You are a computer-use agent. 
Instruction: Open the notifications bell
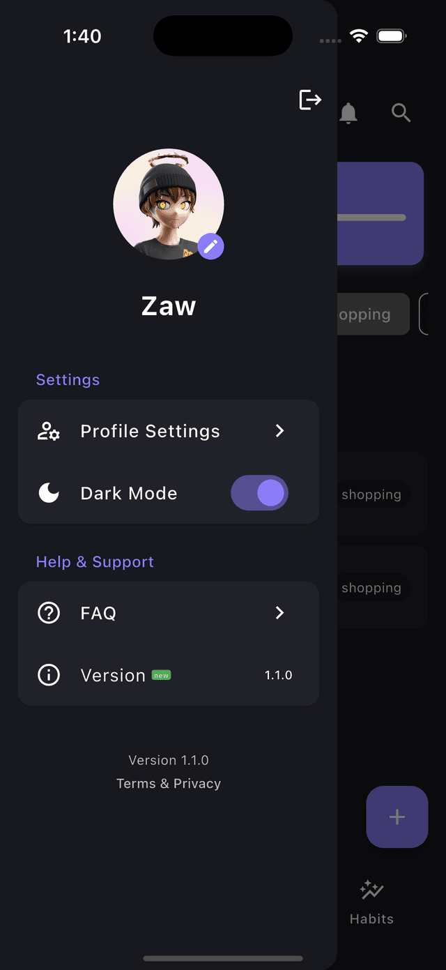[348, 113]
